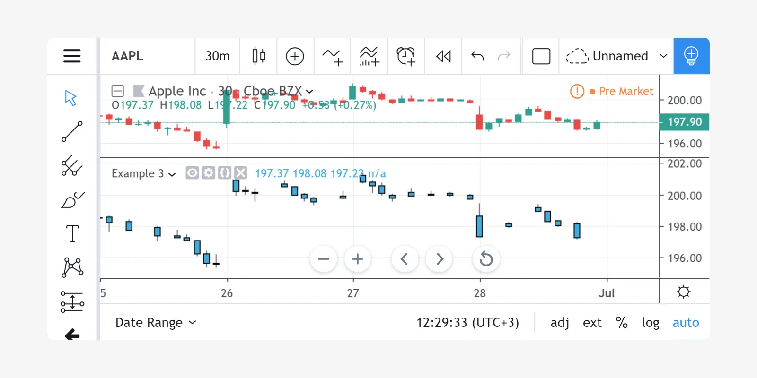The width and height of the screenshot is (757, 378).
Task: Publish idea using the blue lightbulb button
Action: point(691,56)
